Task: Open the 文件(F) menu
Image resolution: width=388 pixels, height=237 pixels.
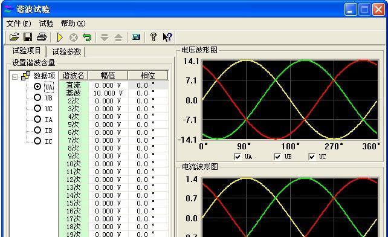Action: [19, 24]
